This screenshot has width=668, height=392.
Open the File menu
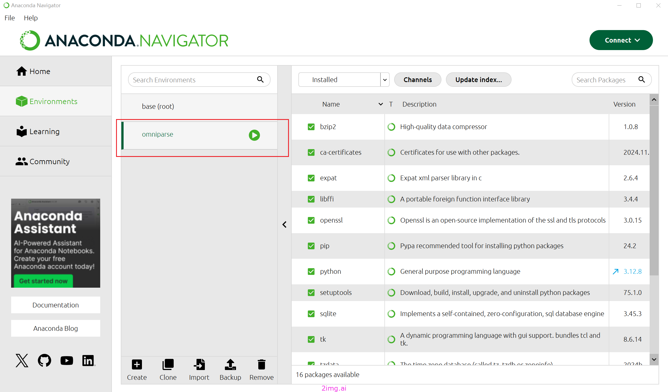[10, 18]
